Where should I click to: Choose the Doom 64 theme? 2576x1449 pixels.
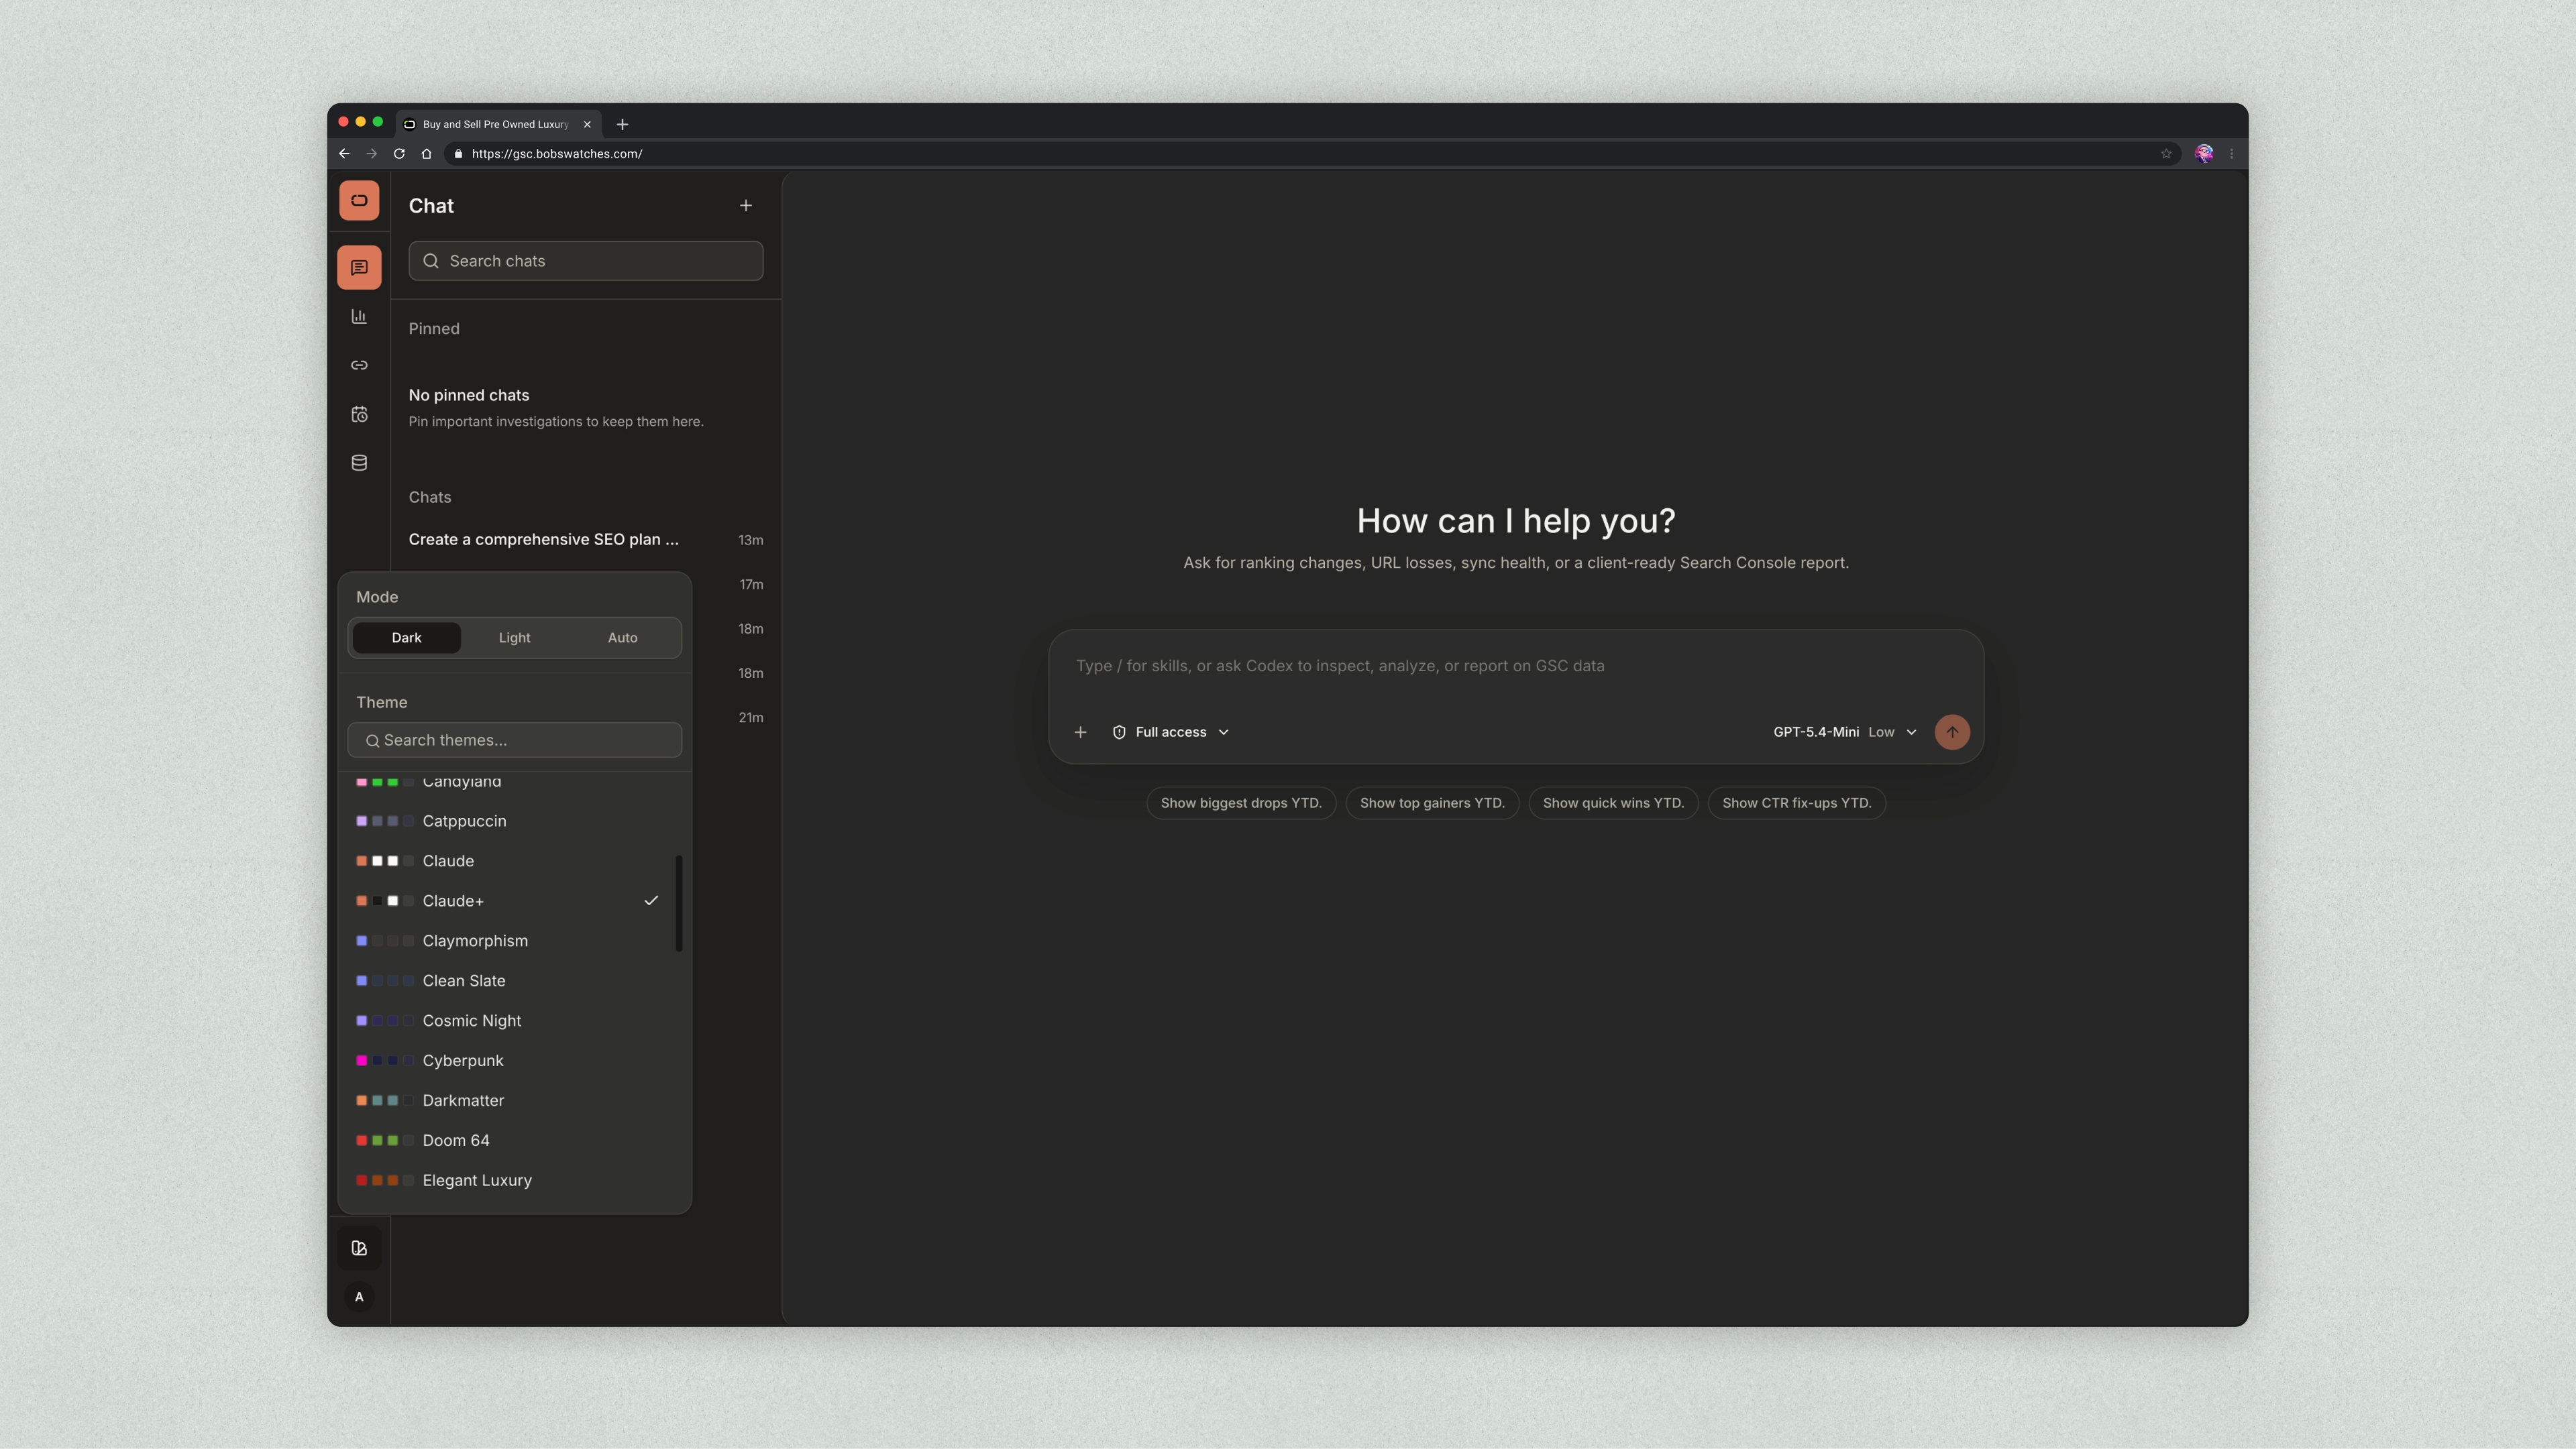tap(514, 1141)
